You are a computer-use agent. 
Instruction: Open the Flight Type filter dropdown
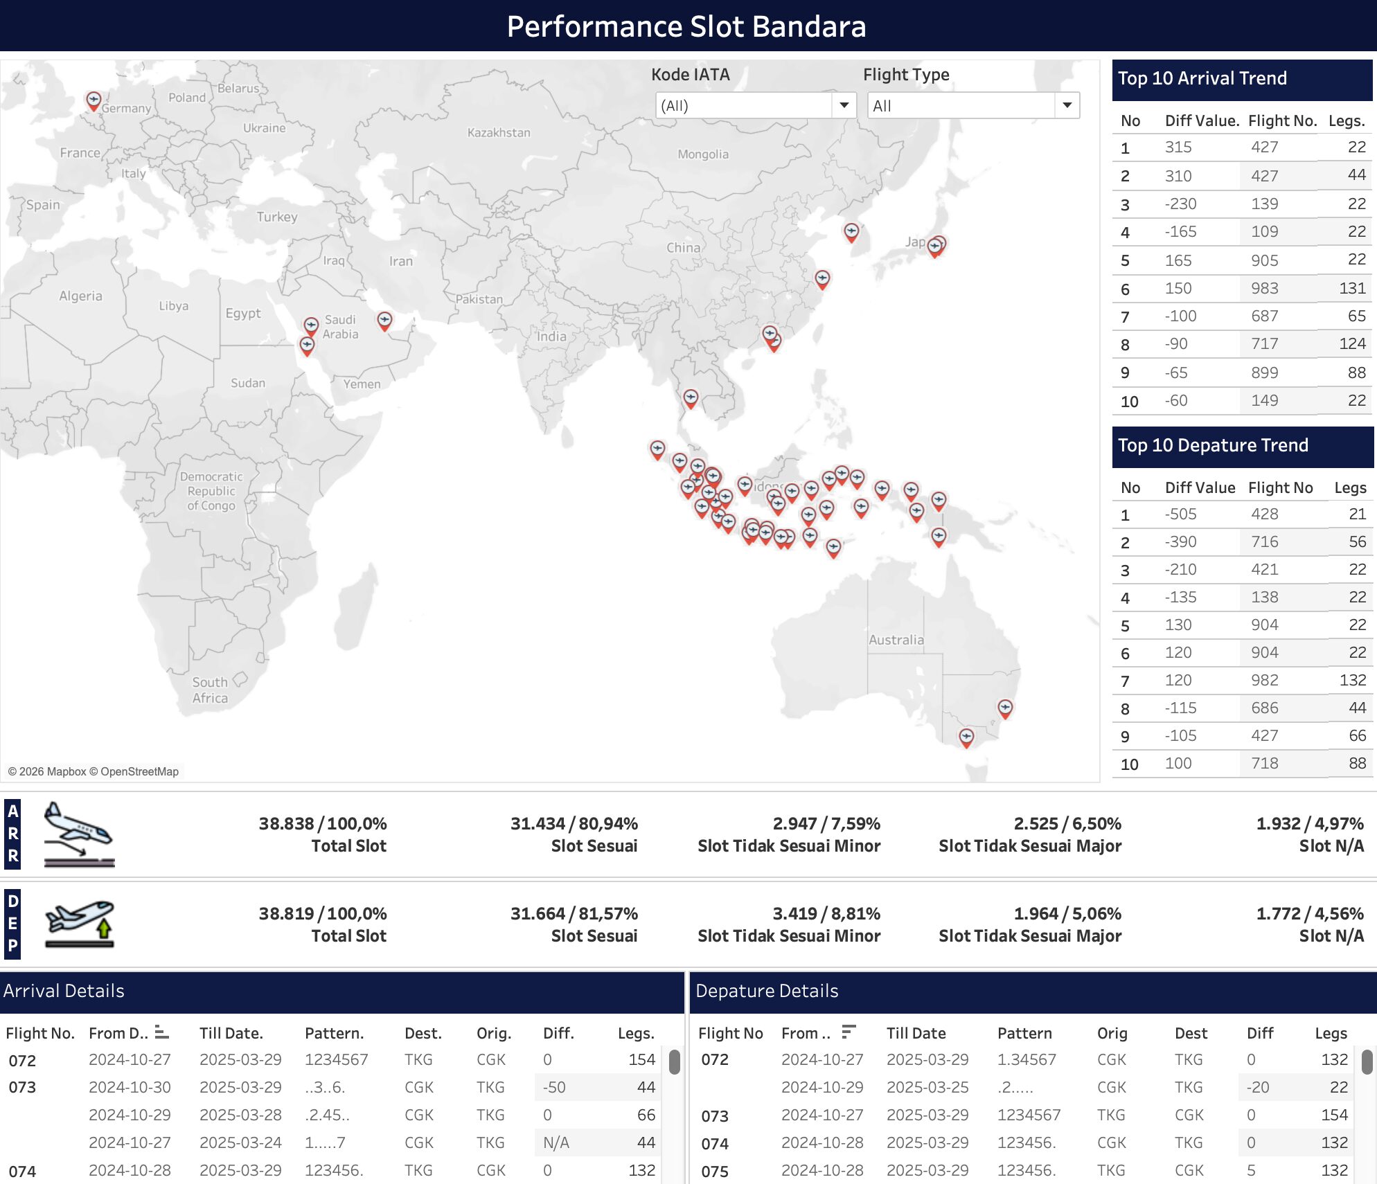(1067, 105)
